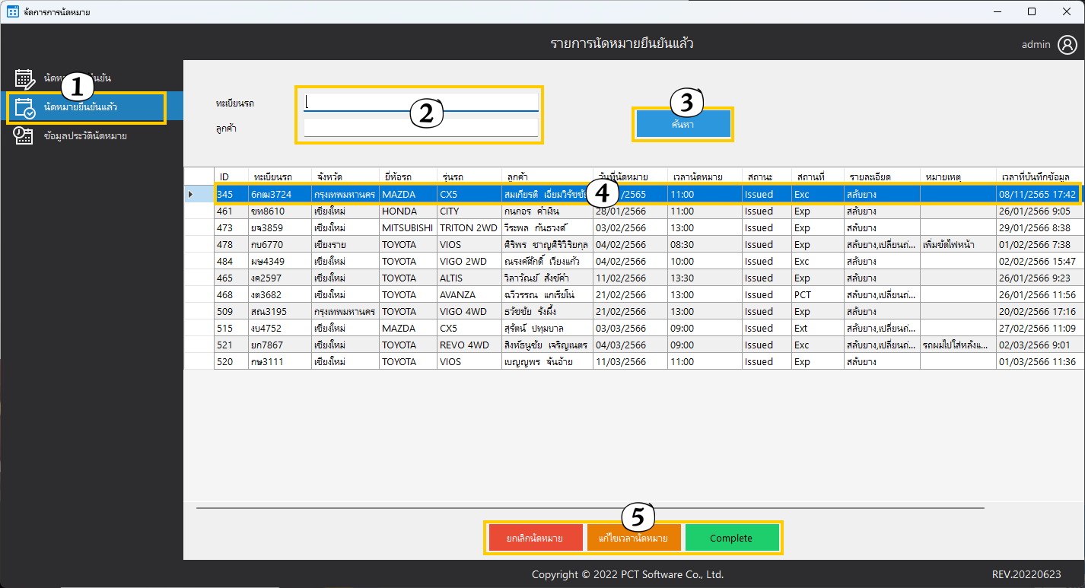
Task: Select row ID 520 TOYOTA VIOS
Action: (411, 362)
